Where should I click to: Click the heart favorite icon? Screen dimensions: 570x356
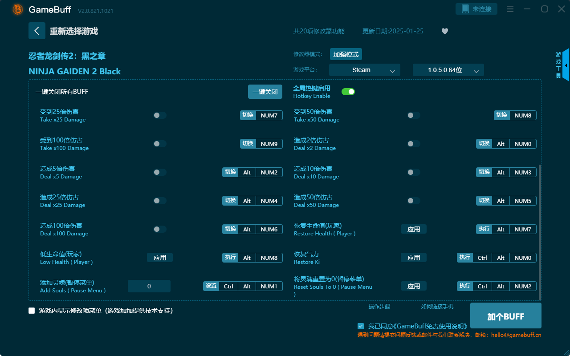click(444, 31)
